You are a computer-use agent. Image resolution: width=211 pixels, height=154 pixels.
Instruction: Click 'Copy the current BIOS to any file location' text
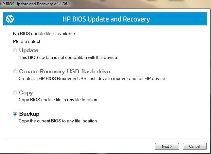pos(58,121)
